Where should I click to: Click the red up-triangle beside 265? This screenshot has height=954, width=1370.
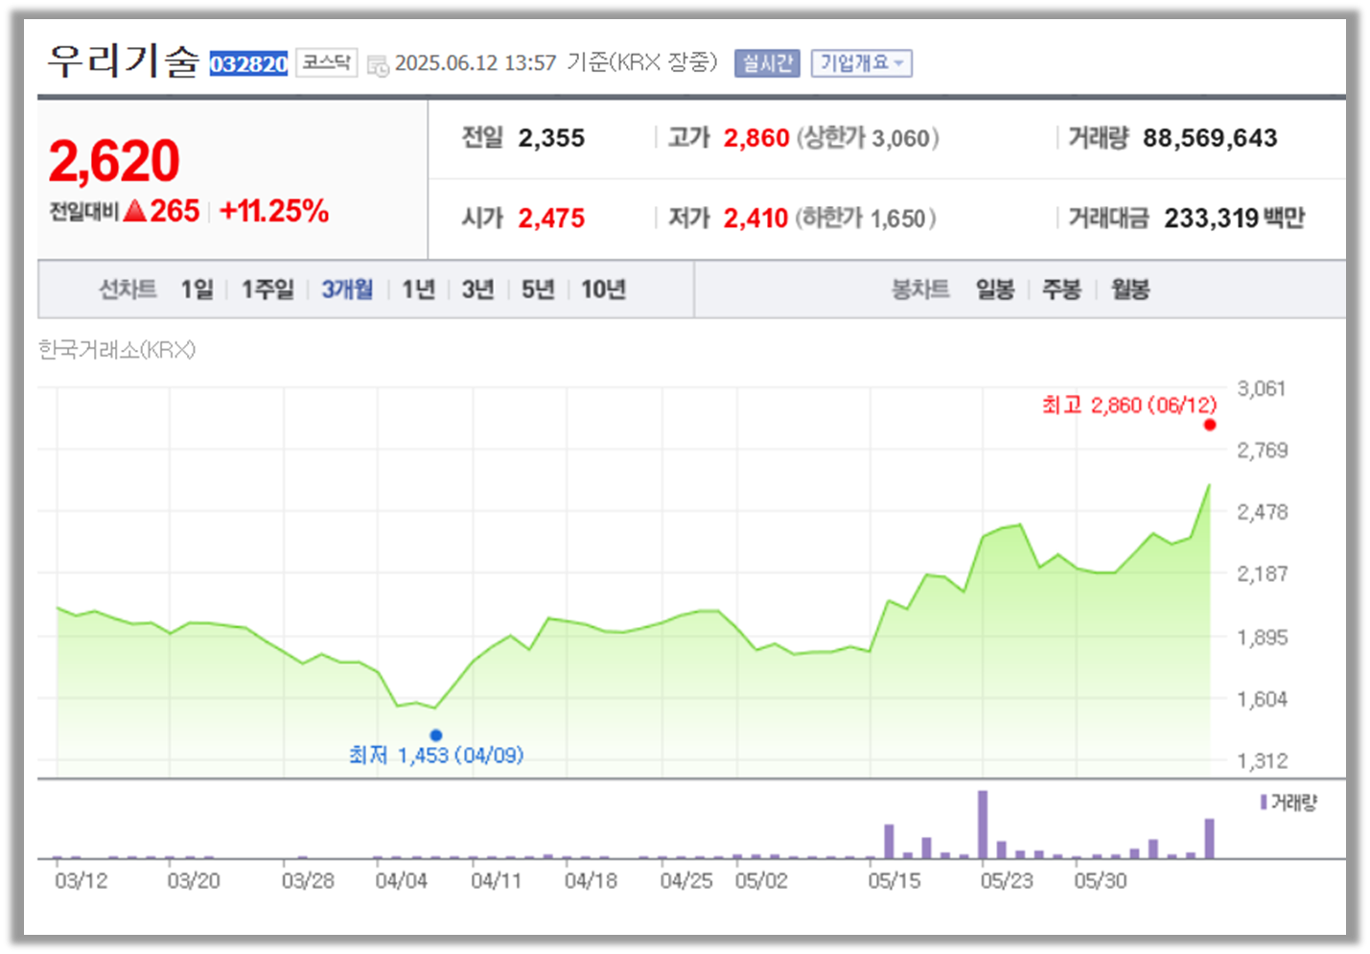coord(135,210)
